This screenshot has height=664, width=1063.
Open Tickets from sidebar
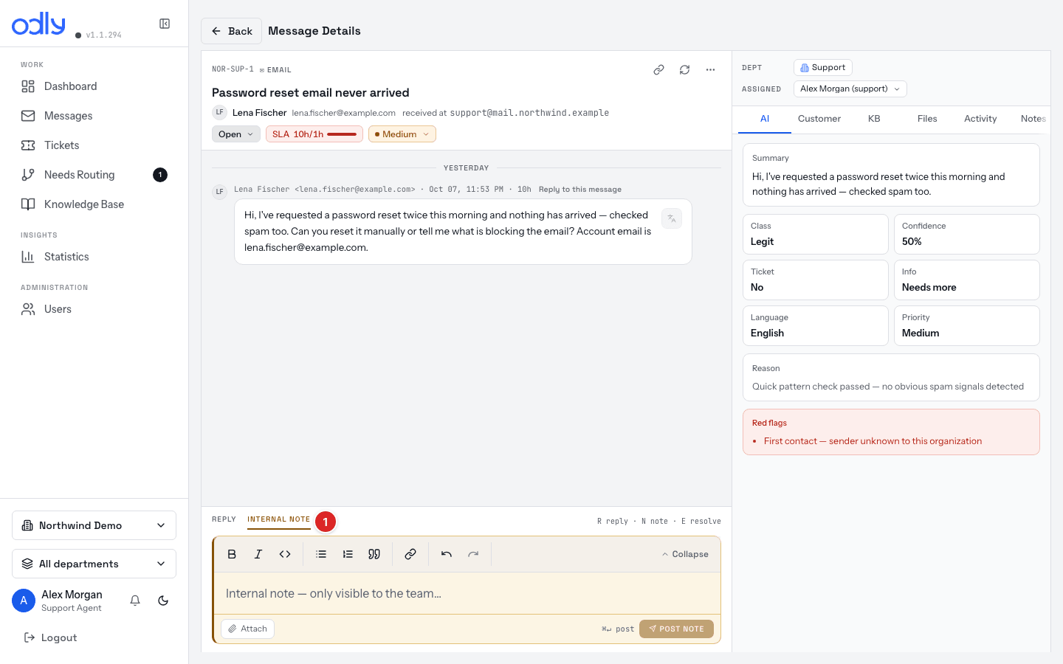click(94, 145)
